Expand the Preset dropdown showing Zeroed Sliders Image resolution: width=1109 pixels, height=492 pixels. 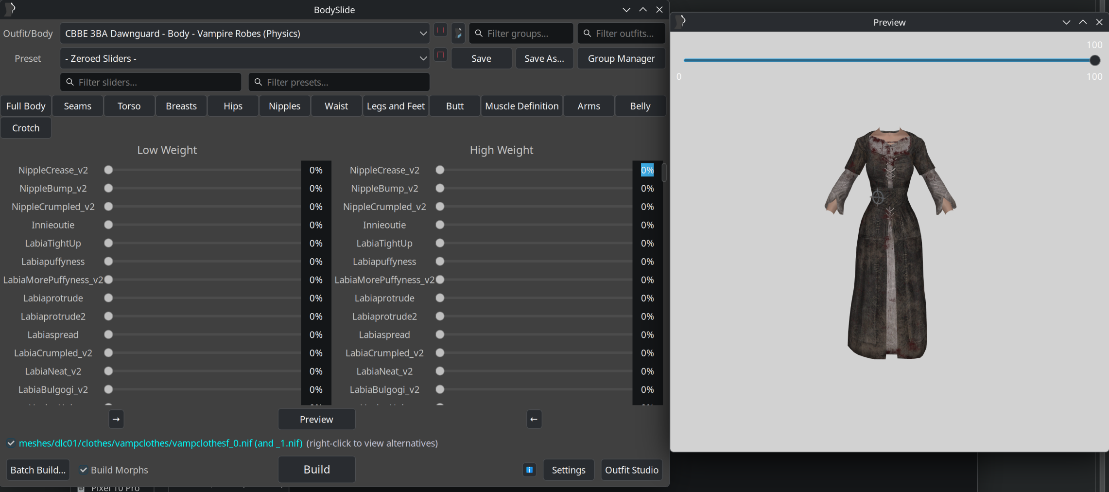pyautogui.click(x=423, y=58)
